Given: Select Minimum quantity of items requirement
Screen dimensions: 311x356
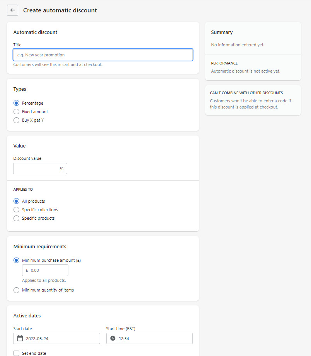Looking at the screenshot, I should (16, 290).
